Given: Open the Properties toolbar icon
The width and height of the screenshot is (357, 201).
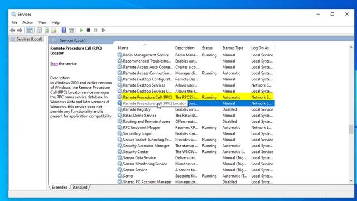Looking at the screenshot, I should [x=39, y=30].
